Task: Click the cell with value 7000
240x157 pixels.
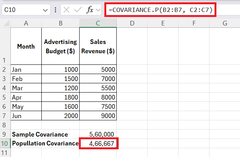Action: (x=98, y=79)
